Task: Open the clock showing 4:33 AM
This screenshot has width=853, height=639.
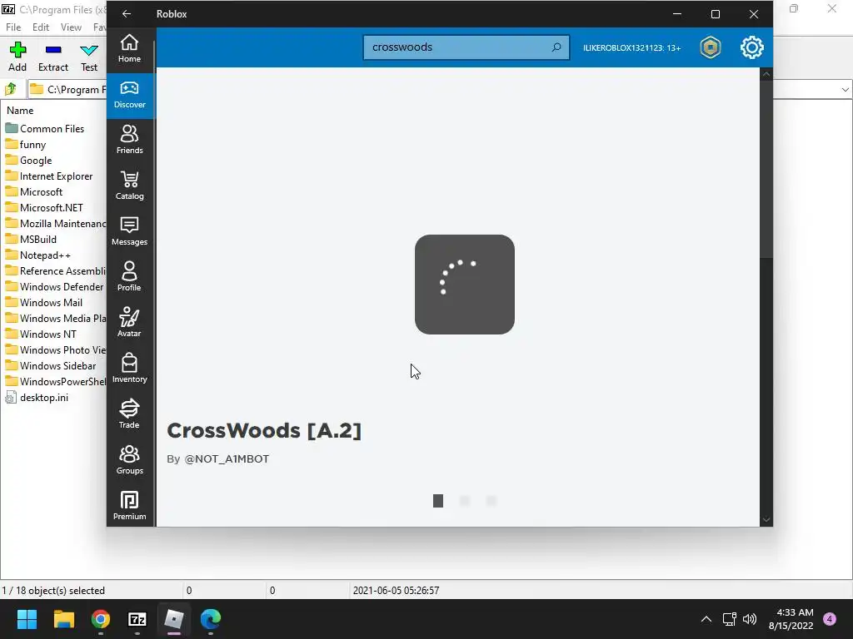Action: coord(791,619)
